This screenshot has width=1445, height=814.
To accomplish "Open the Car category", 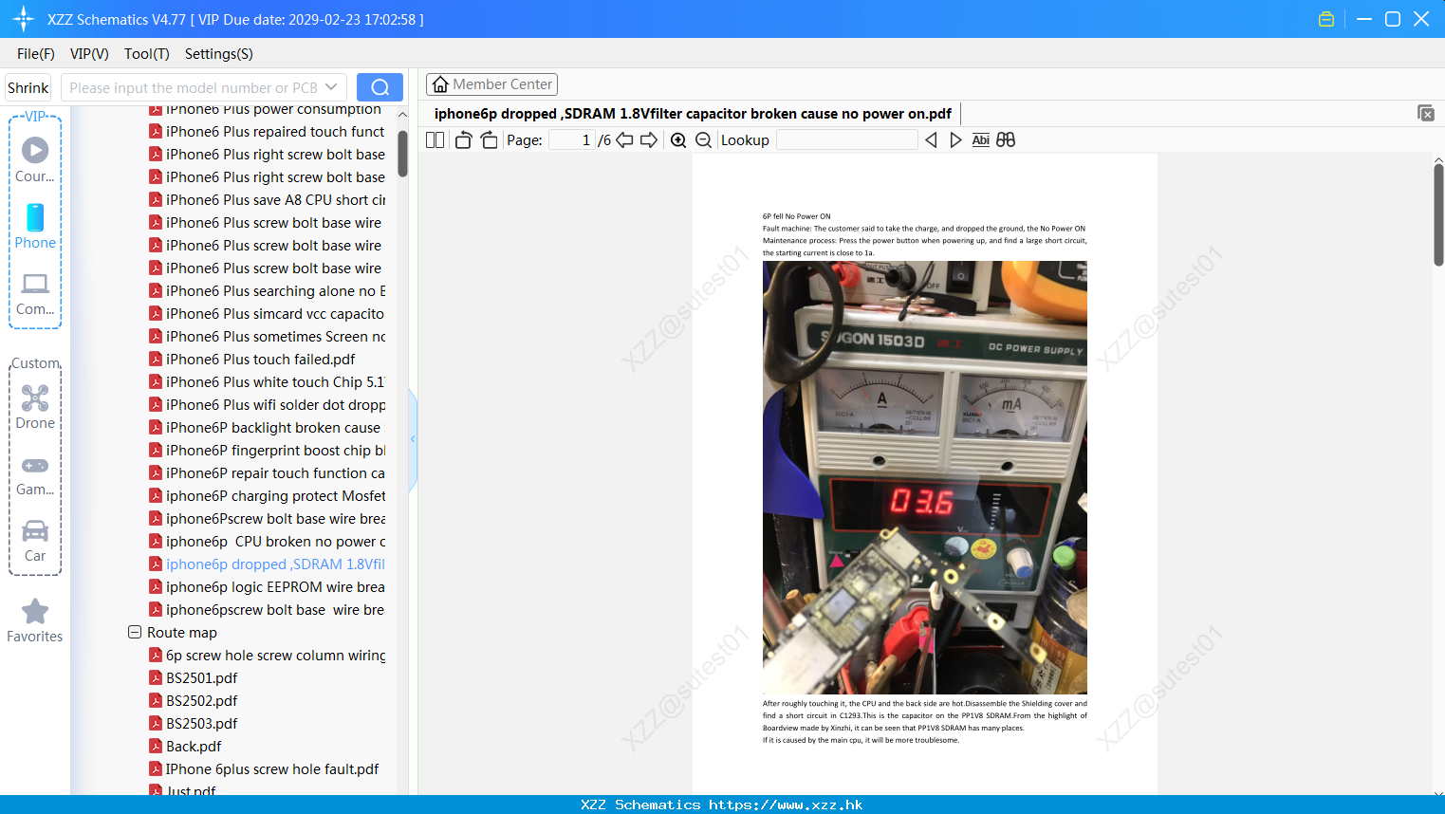I will (35, 541).
